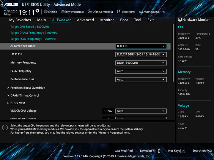
Task: Switch to the Tool tab
Action: [138, 20]
